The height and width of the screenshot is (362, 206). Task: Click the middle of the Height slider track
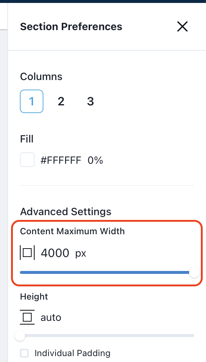[107, 336]
